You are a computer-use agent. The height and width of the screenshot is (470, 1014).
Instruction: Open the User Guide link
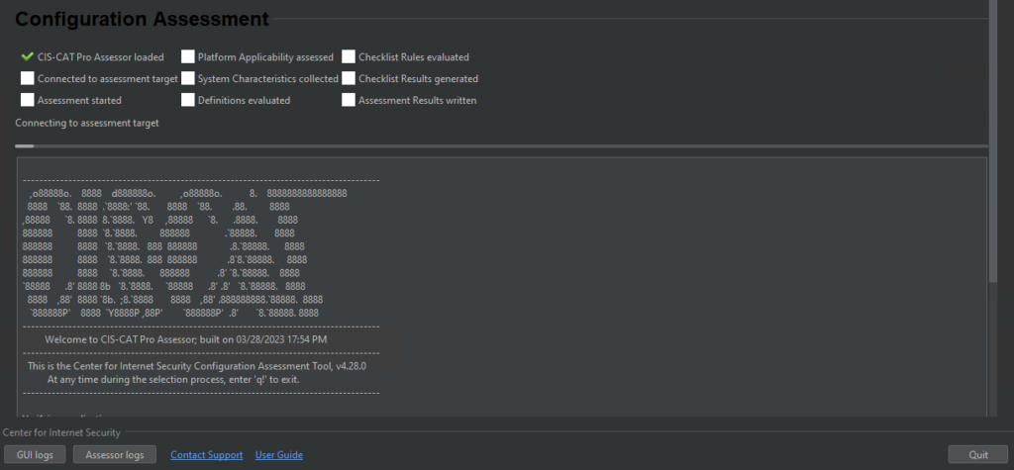[278, 455]
